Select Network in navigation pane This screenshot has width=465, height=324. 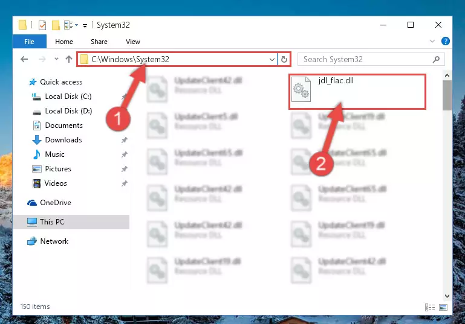point(54,241)
